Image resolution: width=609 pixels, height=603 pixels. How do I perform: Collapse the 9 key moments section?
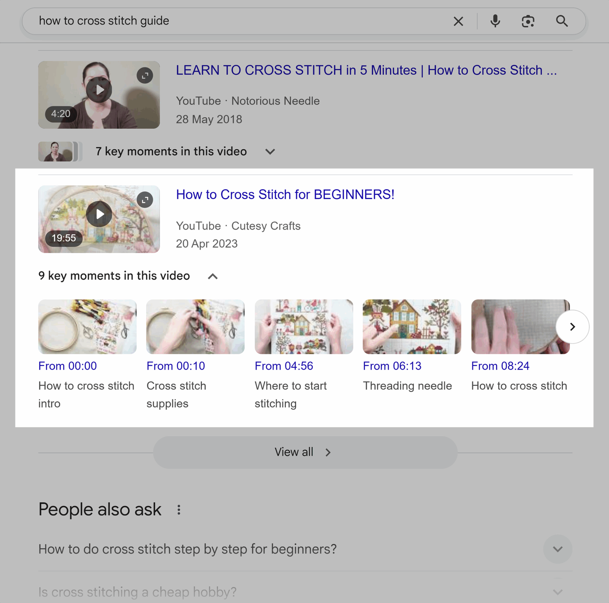click(x=213, y=276)
